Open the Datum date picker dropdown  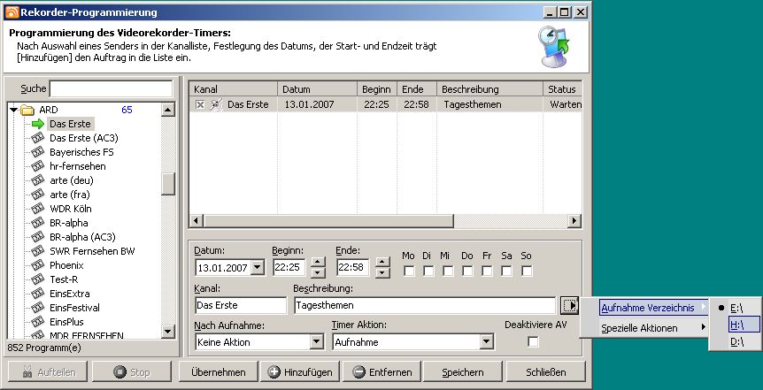click(258, 267)
